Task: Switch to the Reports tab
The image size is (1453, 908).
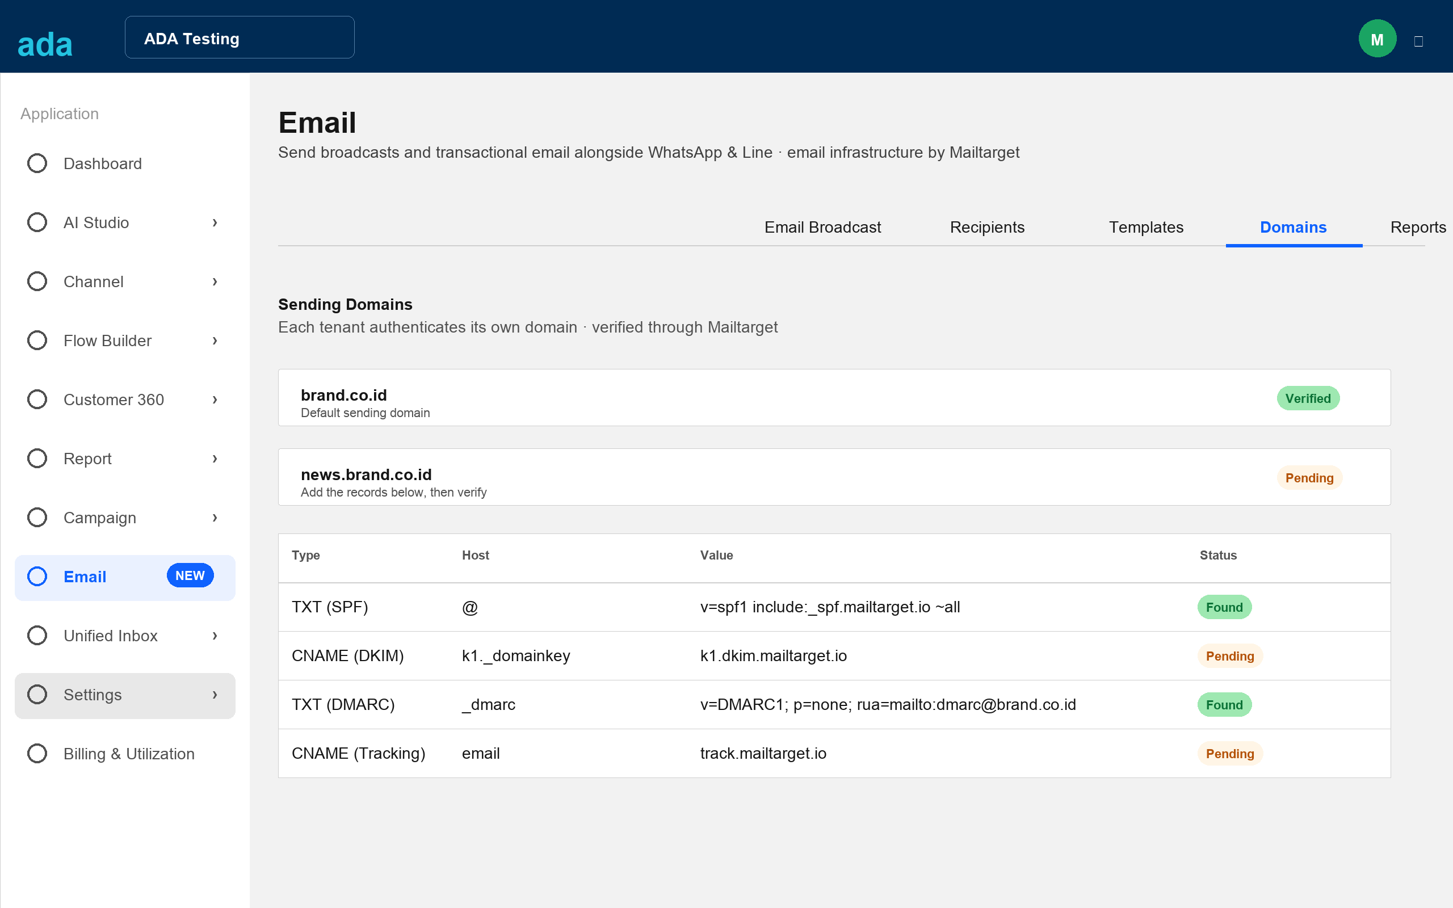Action: point(1418,227)
